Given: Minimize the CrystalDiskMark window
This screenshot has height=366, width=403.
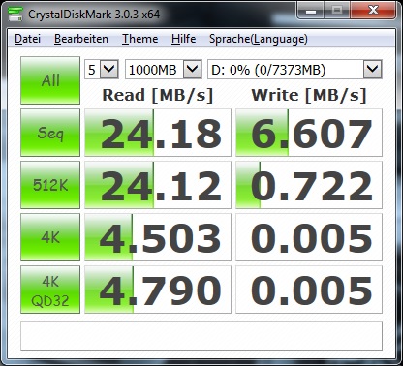Looking at the screenshot, I should [310, 11].
